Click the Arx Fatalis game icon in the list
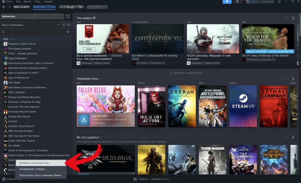Screen dimensions: 301x183 [x=6, y=146]
